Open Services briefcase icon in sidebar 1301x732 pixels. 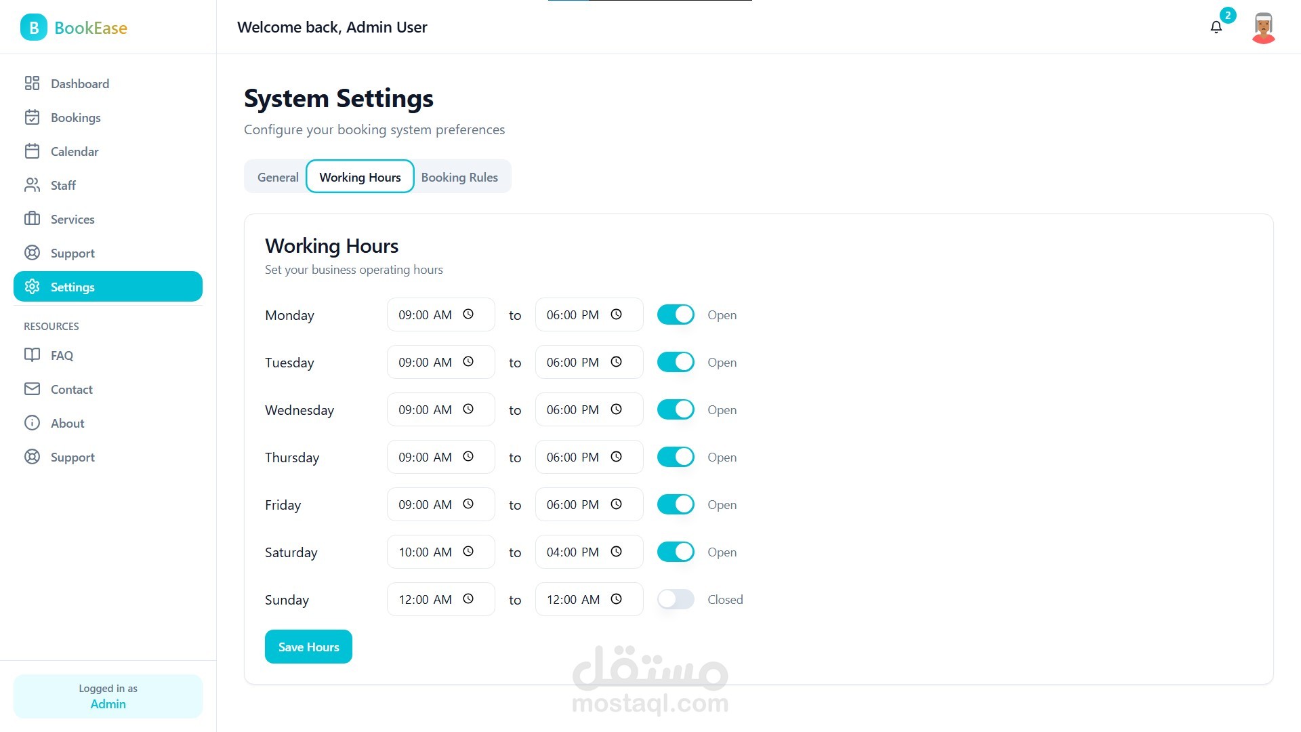[32, 219]
